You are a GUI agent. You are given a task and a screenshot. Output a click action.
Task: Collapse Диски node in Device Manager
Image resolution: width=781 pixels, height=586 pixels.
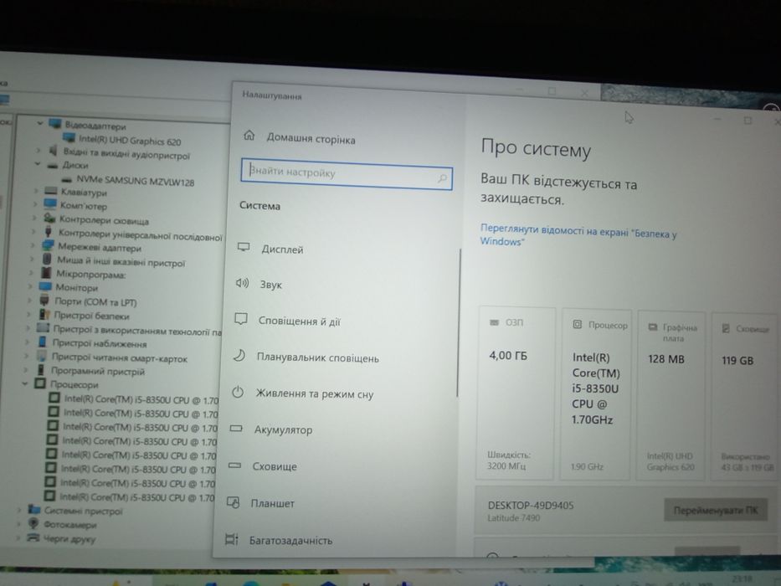click(x=38, y=163)
